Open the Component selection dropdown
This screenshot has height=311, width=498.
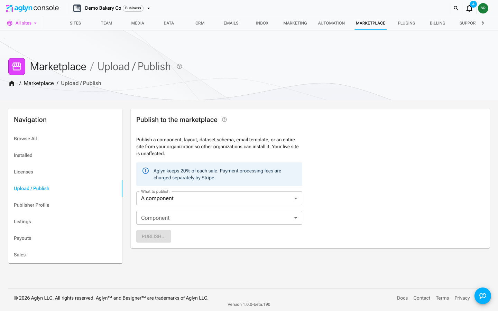pos(219,218)
